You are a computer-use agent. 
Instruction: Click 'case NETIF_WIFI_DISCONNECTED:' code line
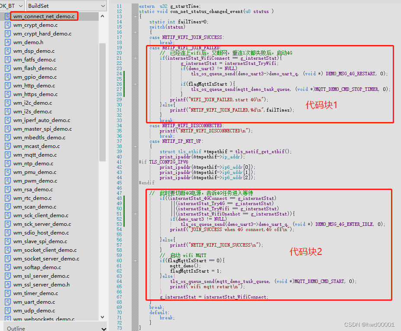(x=187, y=125)
